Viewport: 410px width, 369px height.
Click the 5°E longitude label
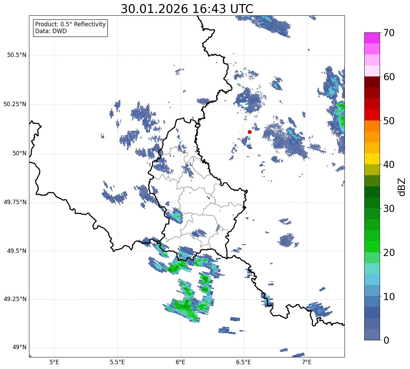[x=54, y=362]
